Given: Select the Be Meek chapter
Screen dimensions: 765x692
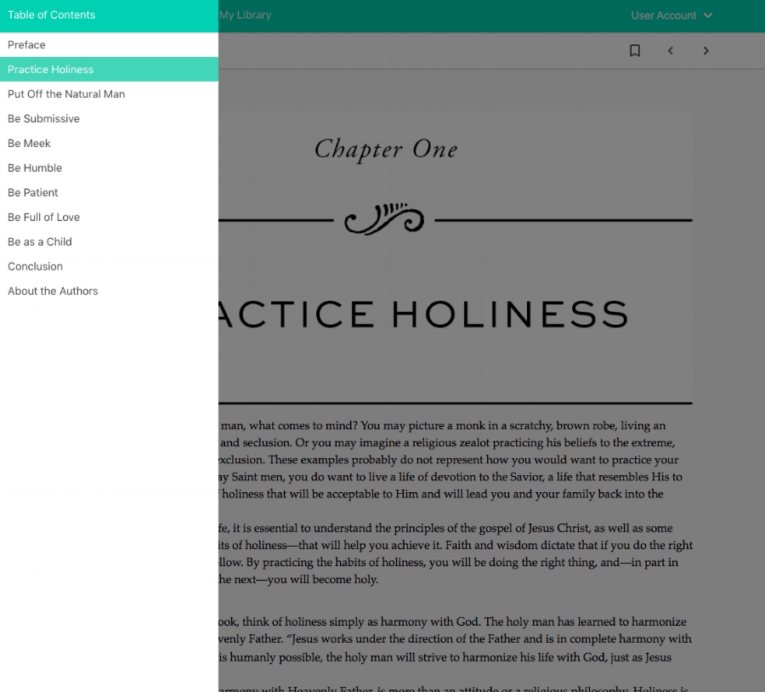Looking at the screenshot, I should point(29,143).
